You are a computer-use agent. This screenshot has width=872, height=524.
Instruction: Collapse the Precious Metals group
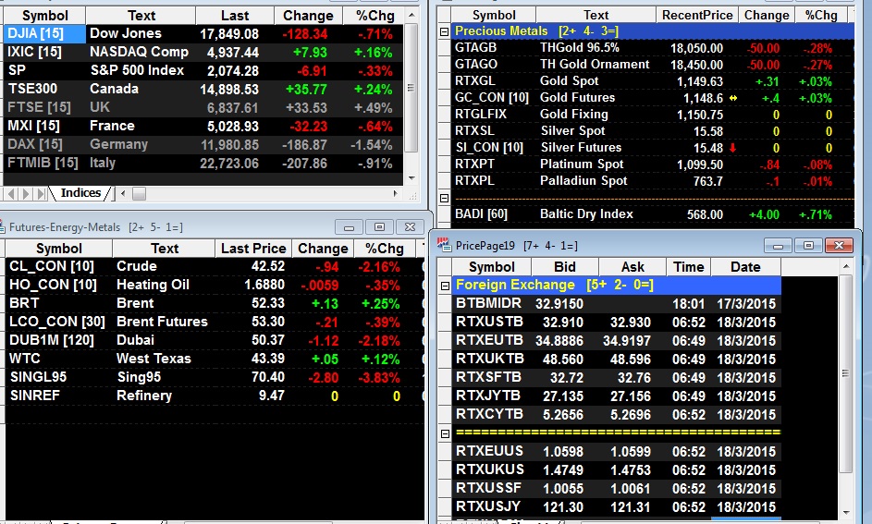point(444,31)
